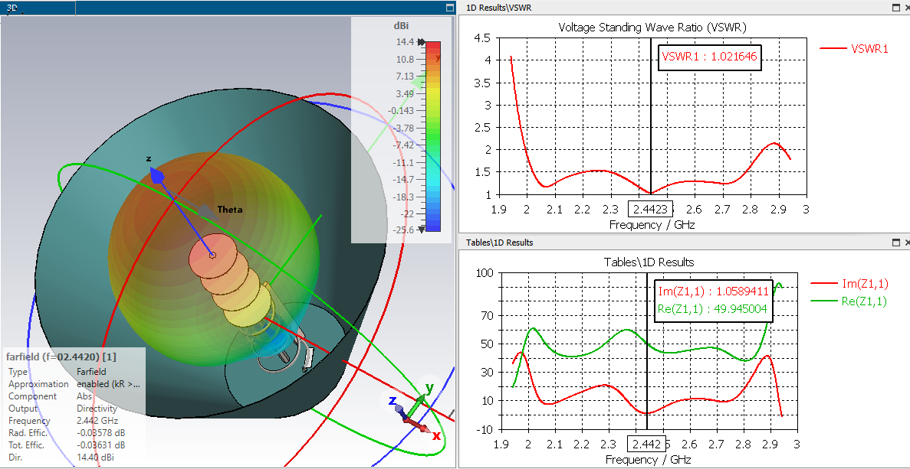Click the '7.13' color scale value
Viewport: 910px width, 469px height.
coord(405,77)
